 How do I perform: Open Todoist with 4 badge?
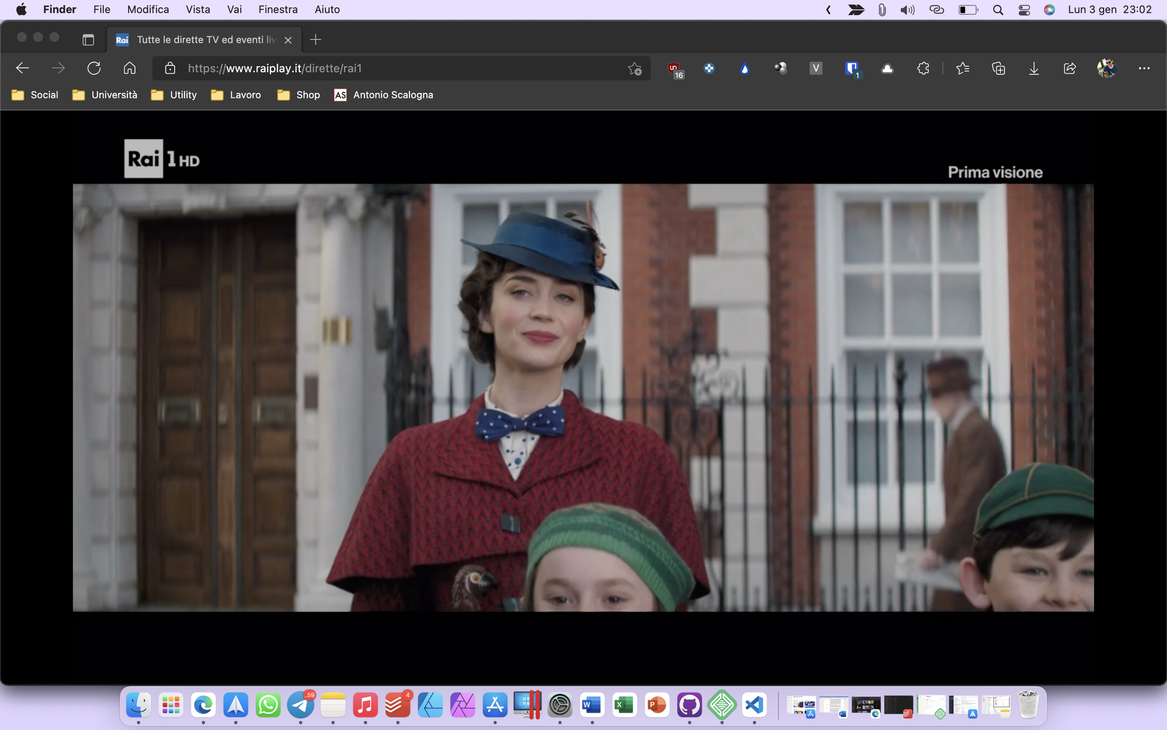coord(398,704)
